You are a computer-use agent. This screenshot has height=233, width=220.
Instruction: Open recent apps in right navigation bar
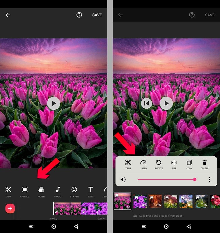[144, 227]
